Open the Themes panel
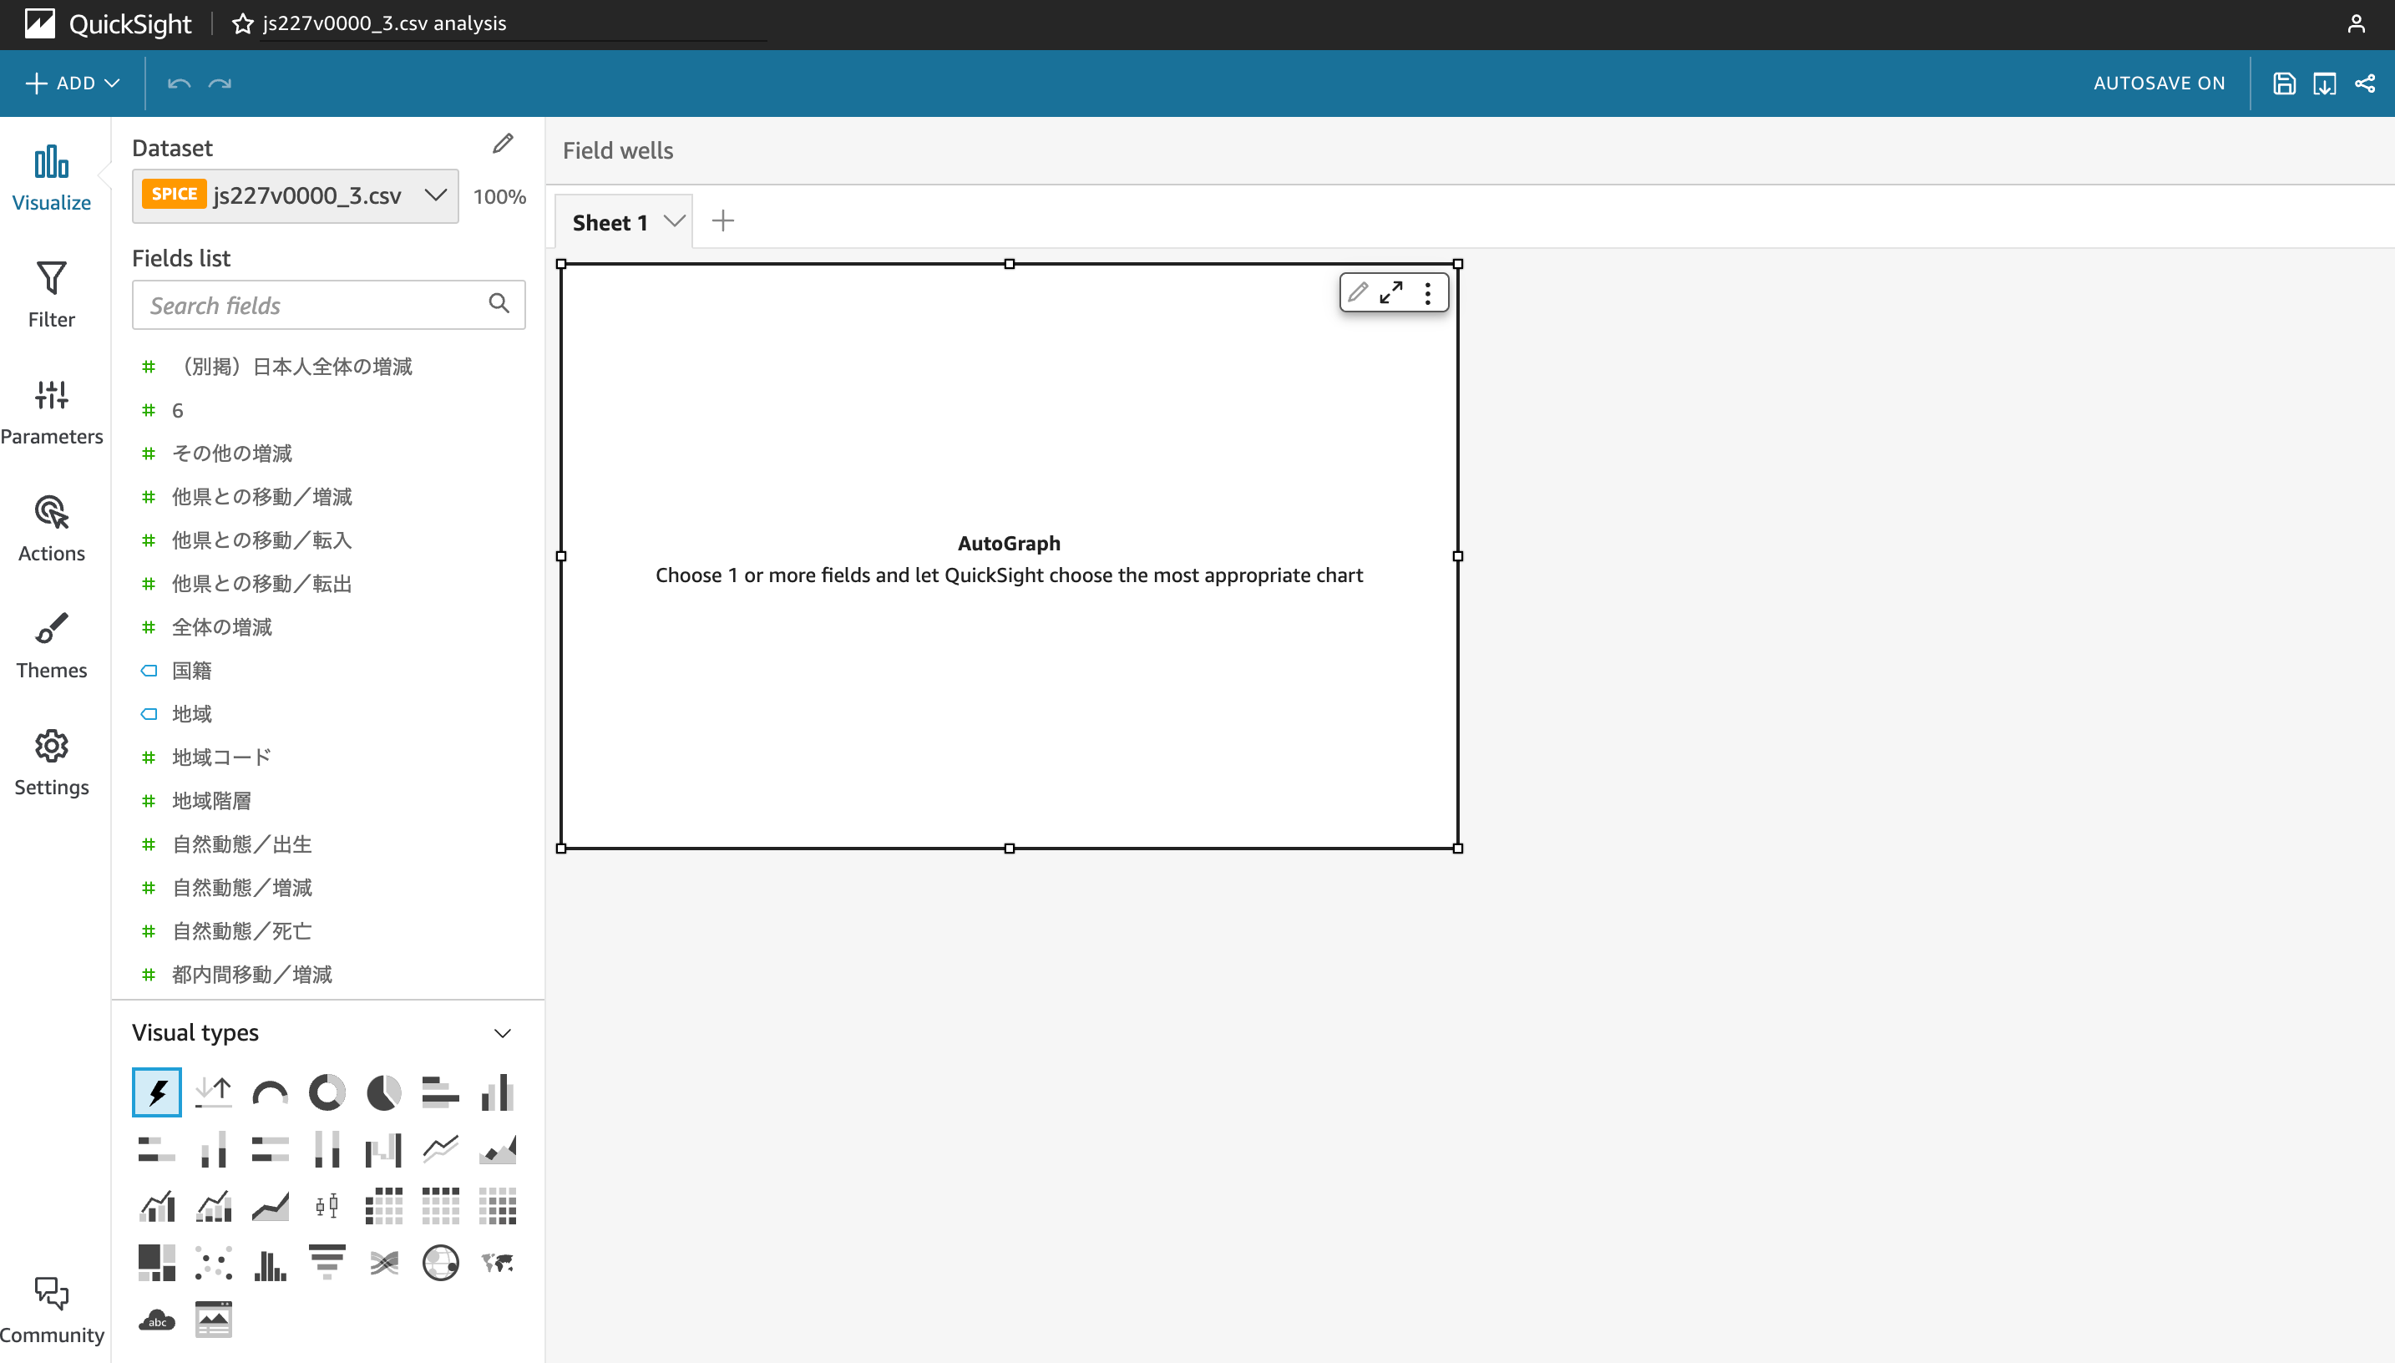The width and height of the screenshot is (2395, 1363). pos(52,645)
